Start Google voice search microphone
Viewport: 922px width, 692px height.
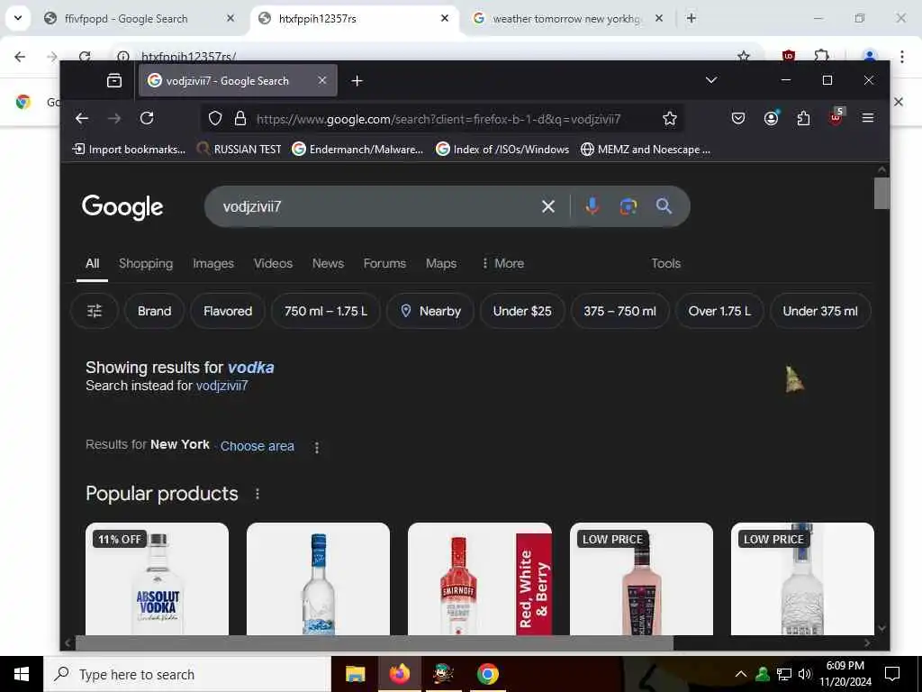(x=592, y=206)
